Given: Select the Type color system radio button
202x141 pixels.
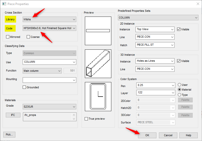Looking at the screenshot, I should tap(180, 95).
